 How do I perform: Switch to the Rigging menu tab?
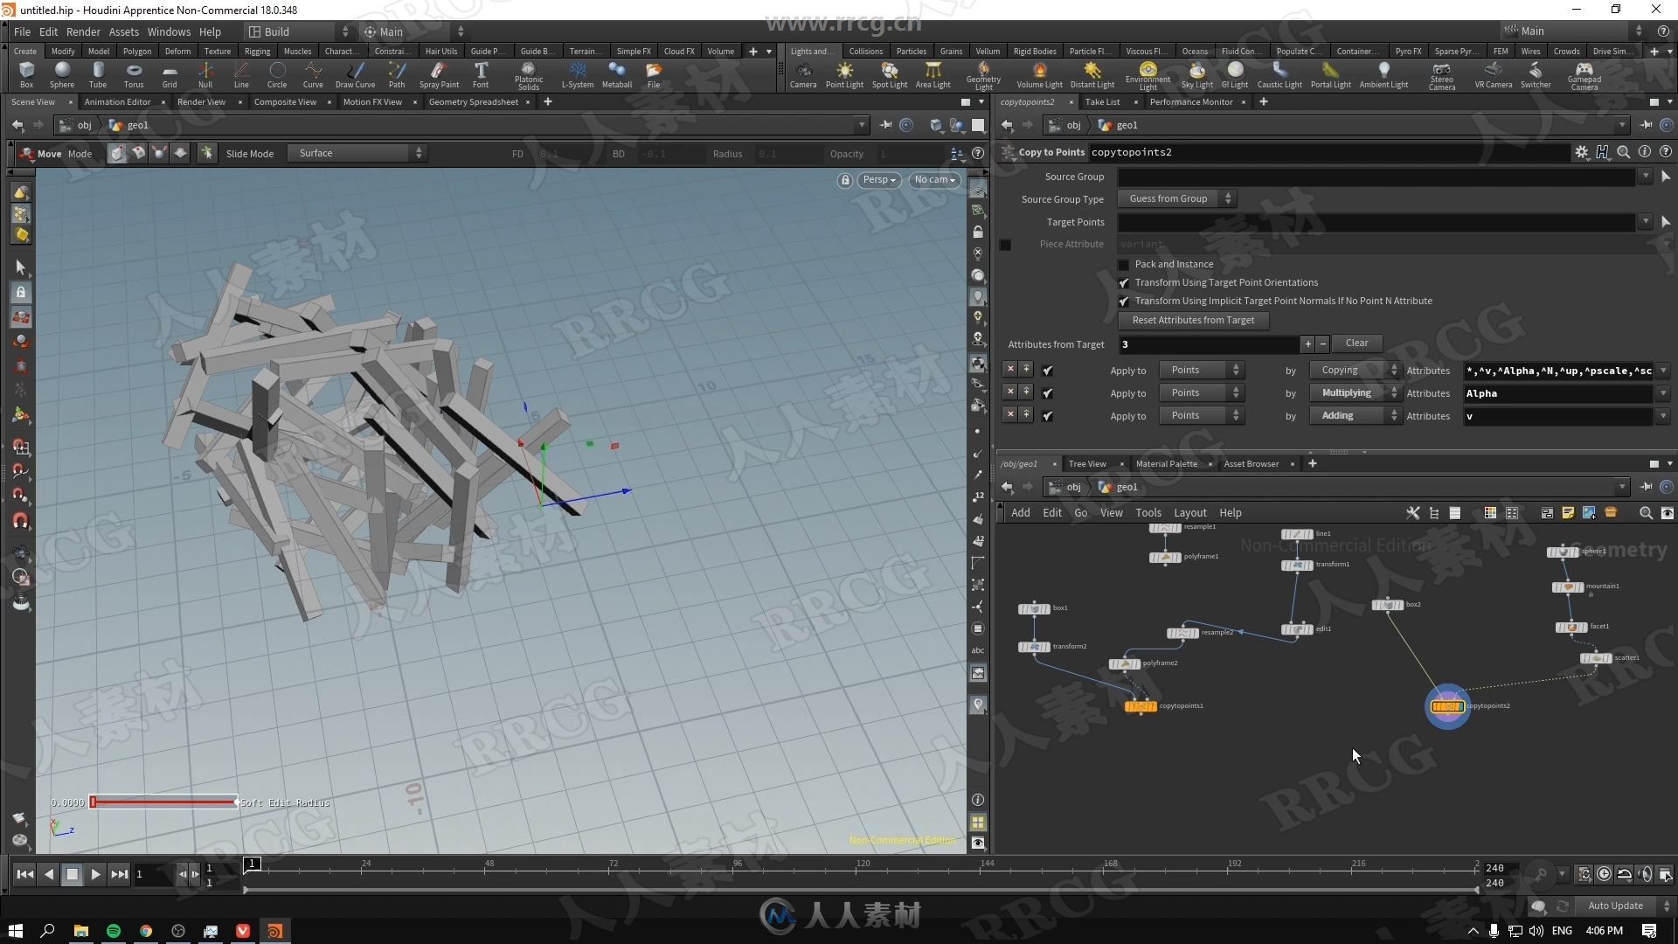[x=256, y=51]
